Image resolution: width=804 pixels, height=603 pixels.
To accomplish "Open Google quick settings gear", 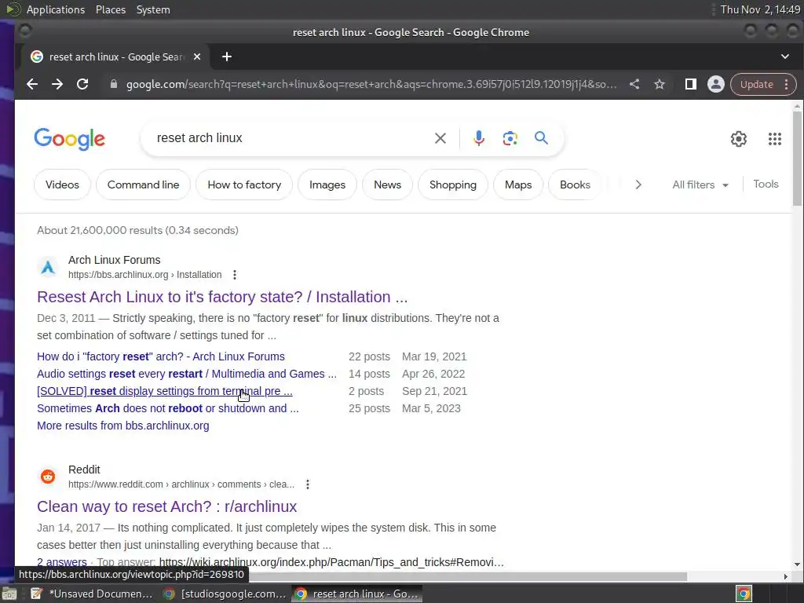I will [x=739, y=139].
